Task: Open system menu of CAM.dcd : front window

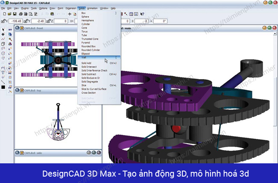Action: (17, 28)
